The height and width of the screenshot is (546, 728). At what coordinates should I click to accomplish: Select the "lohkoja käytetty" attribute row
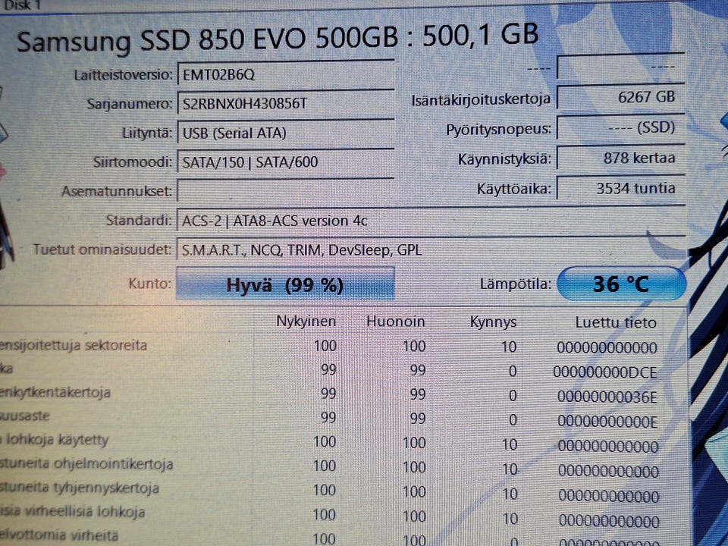click(328, 442)
